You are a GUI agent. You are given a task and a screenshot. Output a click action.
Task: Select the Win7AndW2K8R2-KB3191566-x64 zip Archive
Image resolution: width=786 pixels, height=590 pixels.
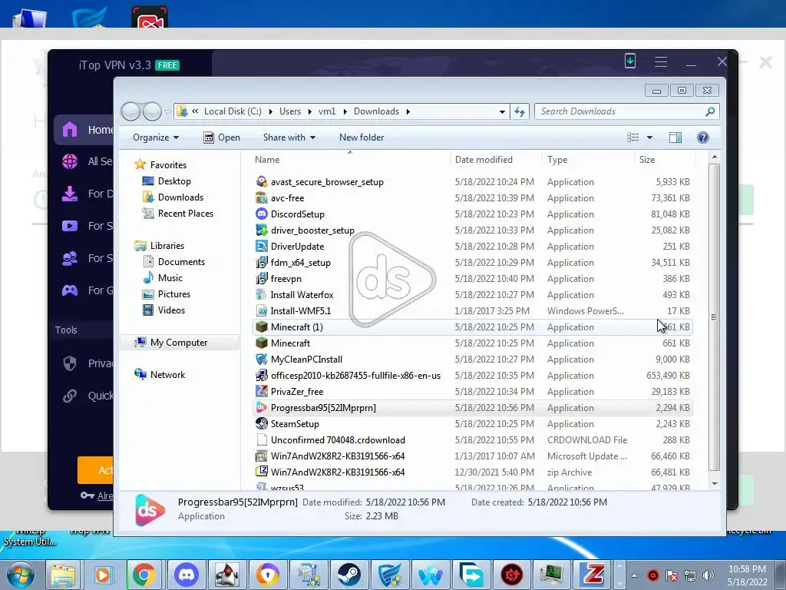point(472,472)
